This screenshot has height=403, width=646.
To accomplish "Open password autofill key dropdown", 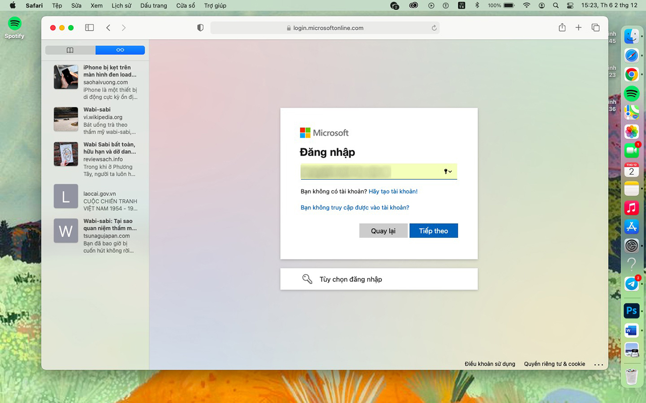I will click(447, 172).
